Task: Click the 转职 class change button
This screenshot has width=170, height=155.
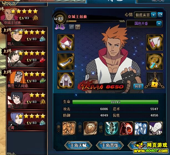Action: [138, 86]
